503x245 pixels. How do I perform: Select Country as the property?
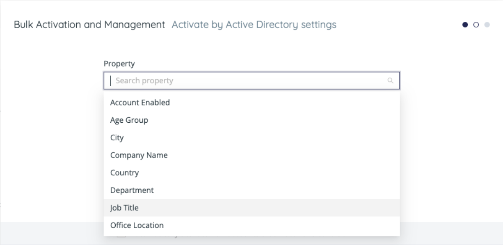[x=251, y=173]
